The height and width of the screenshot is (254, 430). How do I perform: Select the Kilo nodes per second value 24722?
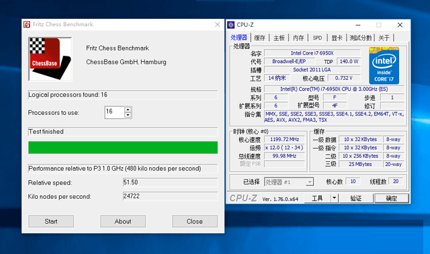(170, 196)
